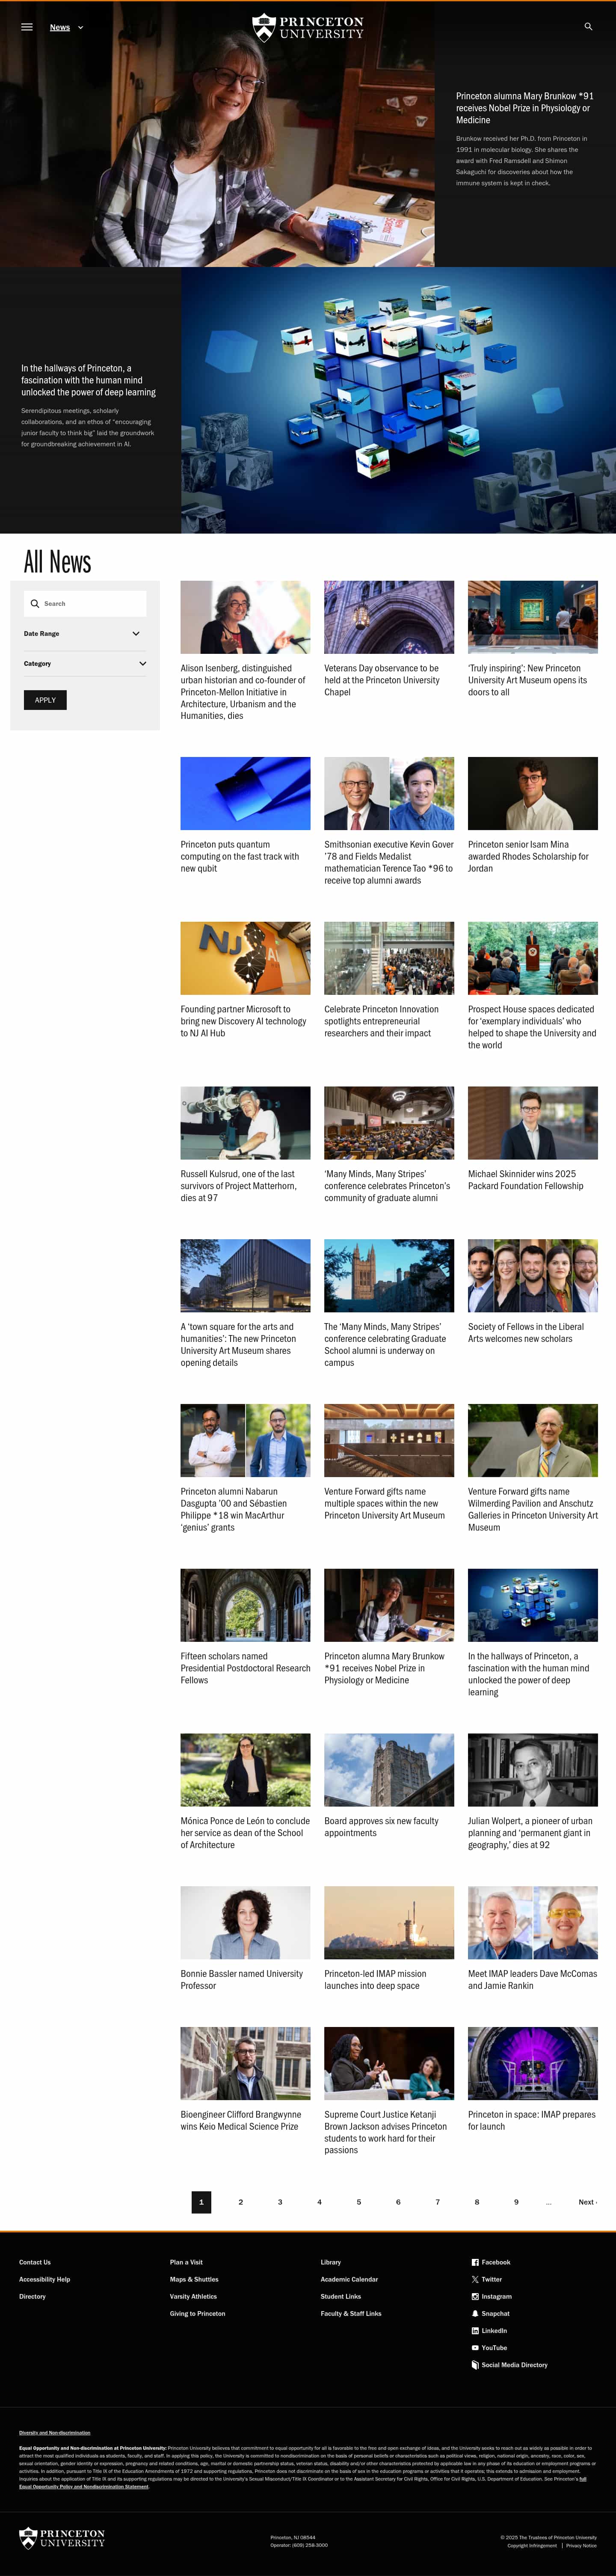Viewport: 616px width, 2576px height.
Task: Click the NJ AI Hub article thumbnail
Action: pos(245,958)
